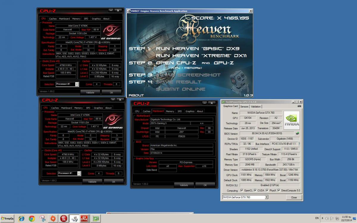Click the EN language indicator
The width and height of the screenshot is (357, 223).
[x=317, y=218]
